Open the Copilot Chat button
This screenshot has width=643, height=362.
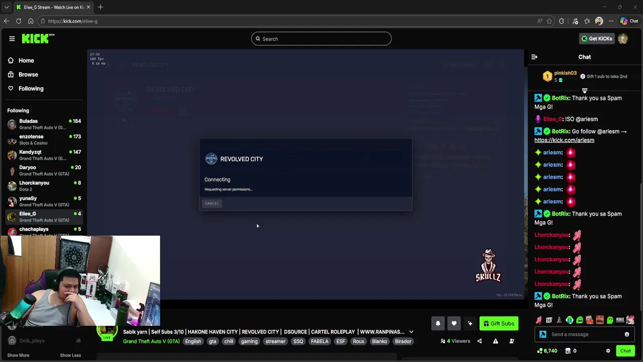[x=629, y=21]
